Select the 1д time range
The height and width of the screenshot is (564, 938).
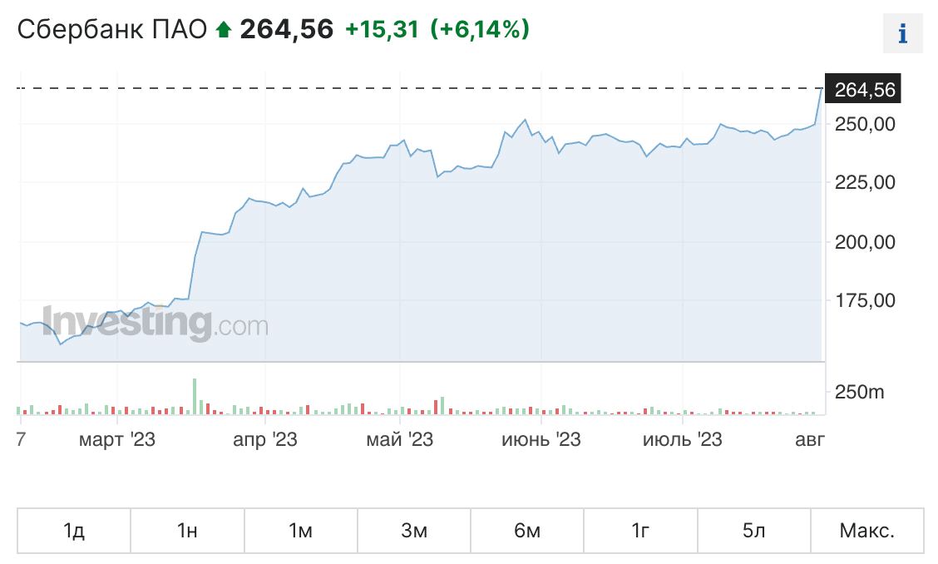[73, 531]
